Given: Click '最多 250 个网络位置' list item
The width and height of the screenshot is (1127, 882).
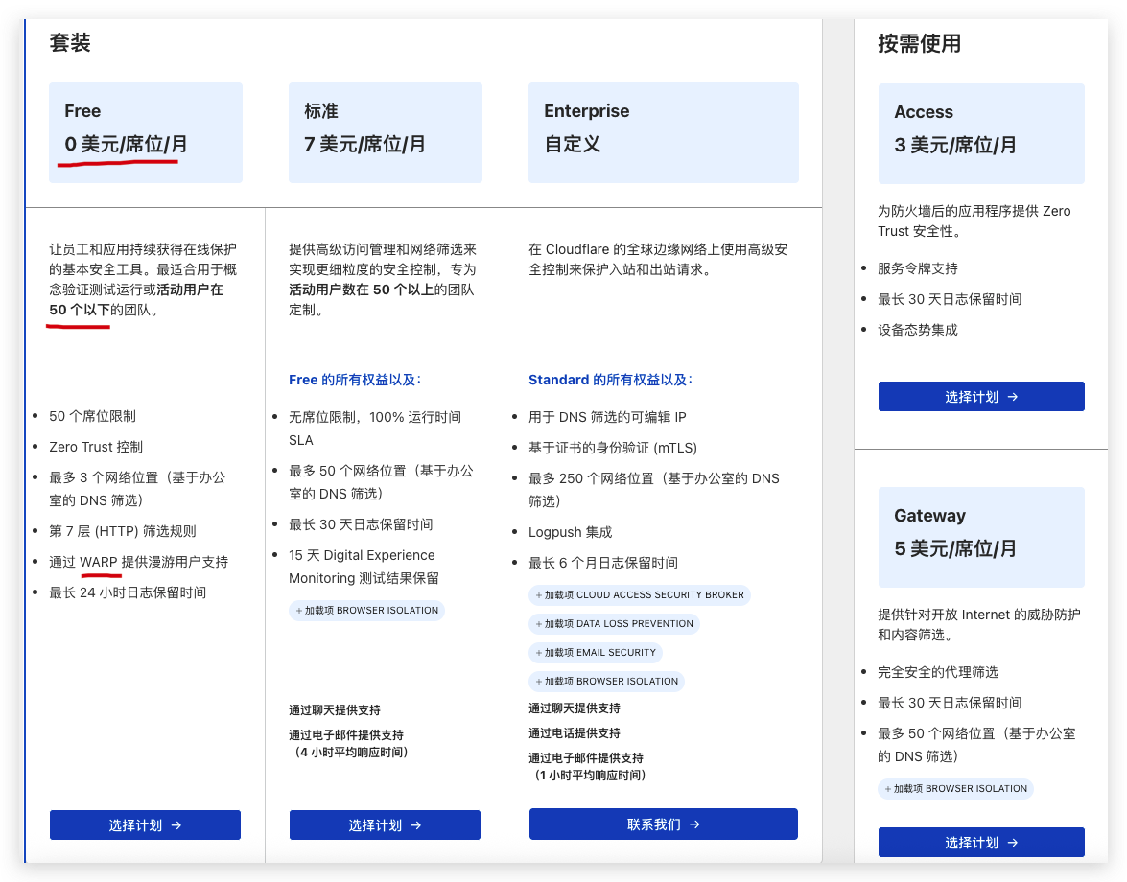Looking at the screenshot, I should [654, 490].
